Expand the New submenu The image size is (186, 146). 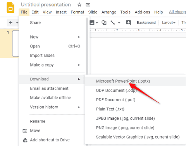[x=52, y=37]
